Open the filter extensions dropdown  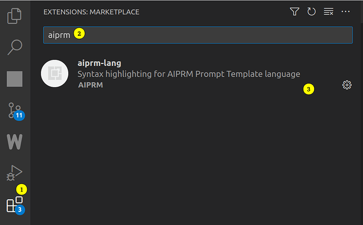pyautogui.click(x=295, y=12)
